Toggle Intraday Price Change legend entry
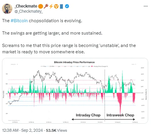151x134 pixels. [x=100, y=66]
